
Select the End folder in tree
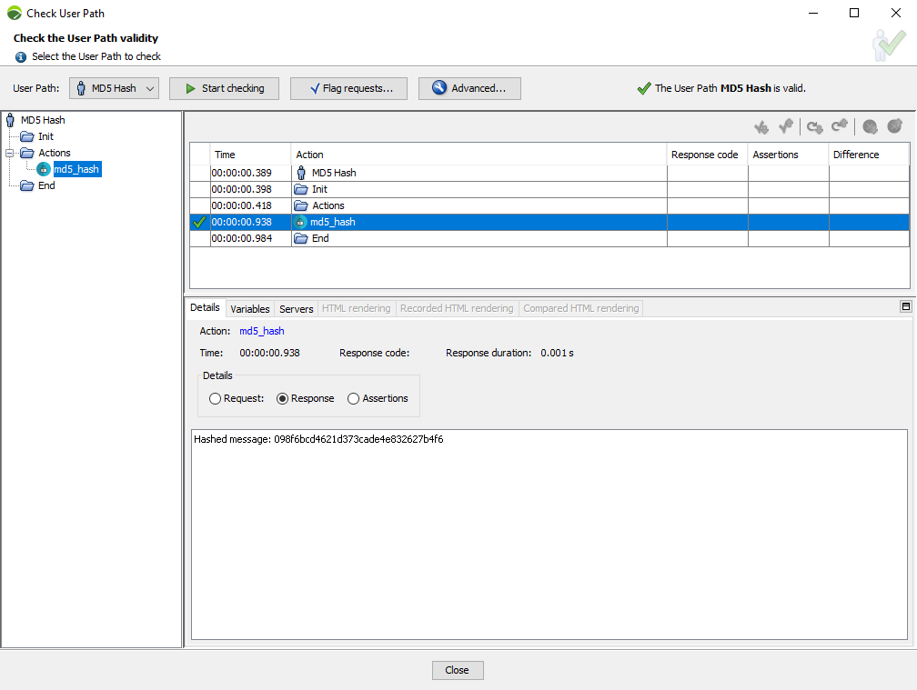(x=46, y=185)
